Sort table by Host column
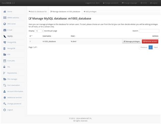Image resolution: width=161 pixels, height=124 pixels. tap(73, 36)
